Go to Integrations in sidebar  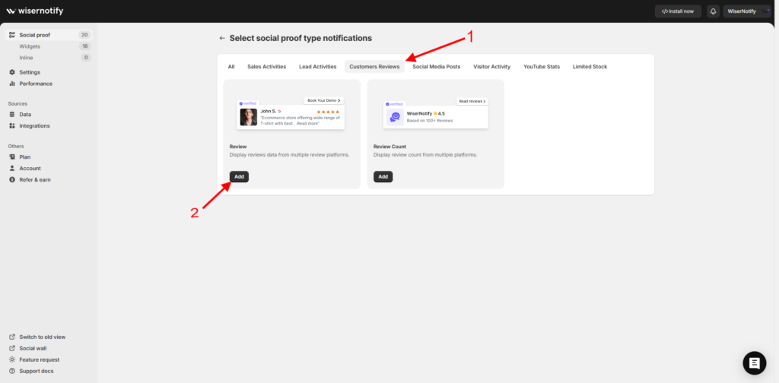[x=34, y=126]
